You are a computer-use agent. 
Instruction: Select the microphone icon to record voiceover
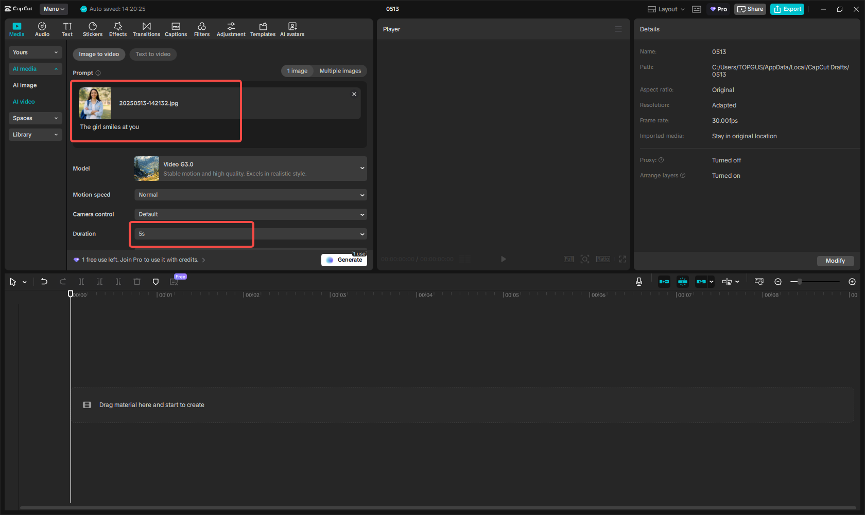click(x=639, y=282)
